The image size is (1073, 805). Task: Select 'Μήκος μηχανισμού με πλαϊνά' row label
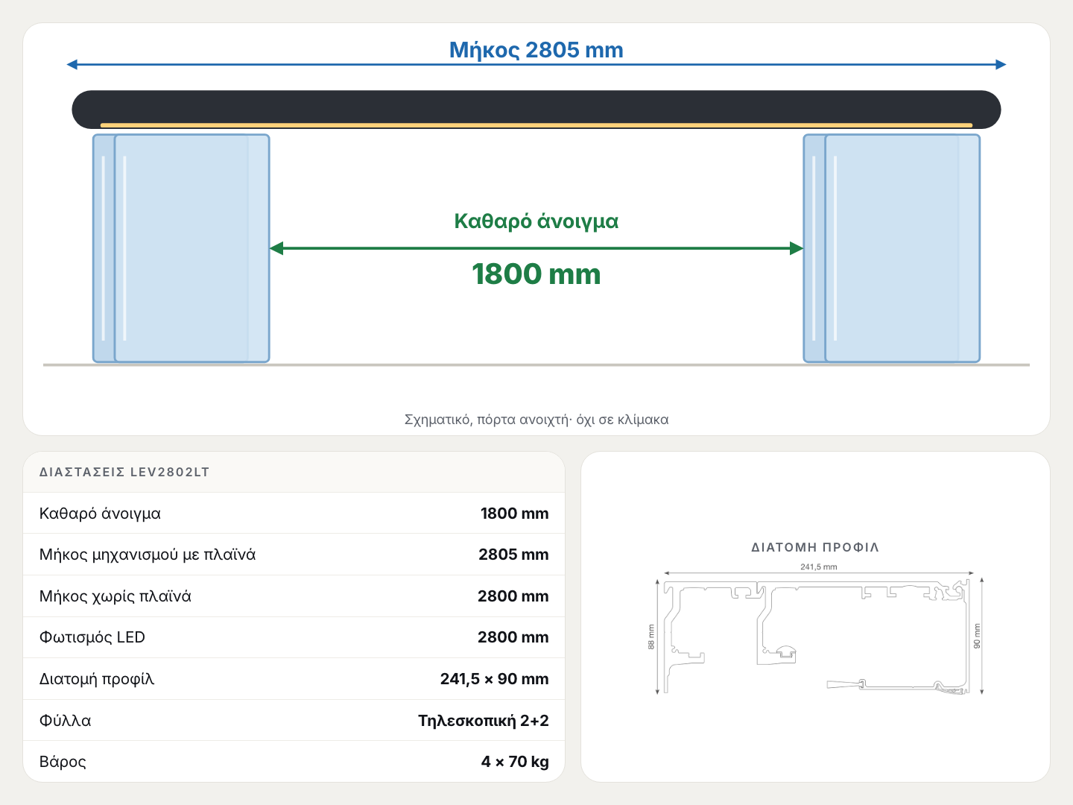tap(148, 555)
